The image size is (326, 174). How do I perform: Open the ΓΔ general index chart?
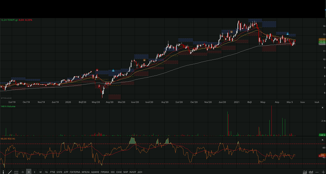(x=46, y=172)
